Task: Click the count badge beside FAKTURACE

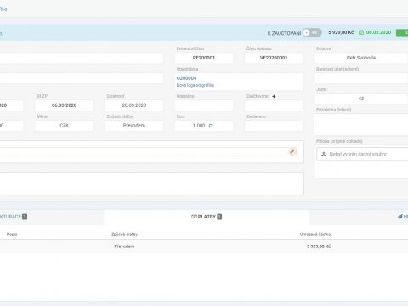Action: pos(25,217)
